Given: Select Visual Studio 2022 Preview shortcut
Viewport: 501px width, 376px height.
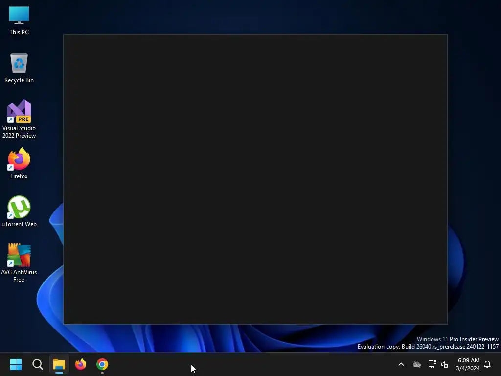Looking at the screenshot, I should pyautogui.click(x=19, y=119).
